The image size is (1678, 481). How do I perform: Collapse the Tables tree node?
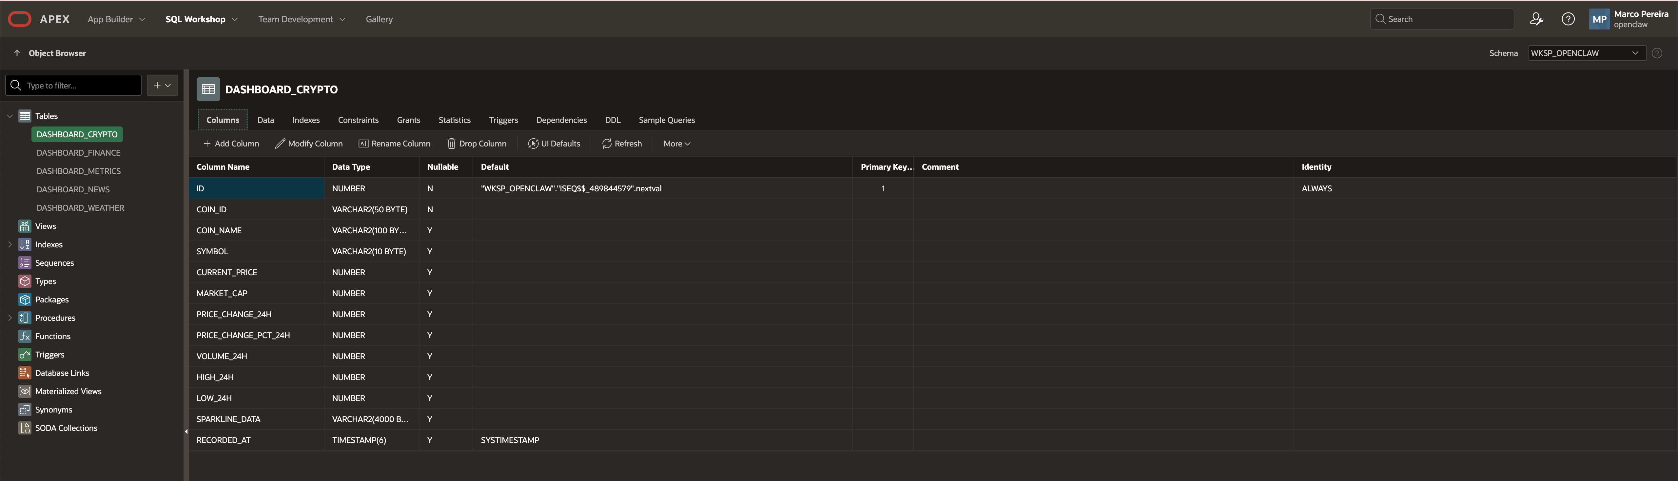click(x=10, y=116)
